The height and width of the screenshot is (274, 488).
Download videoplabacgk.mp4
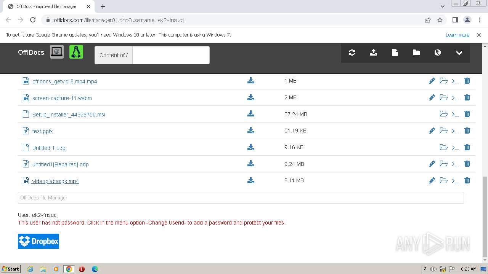click(251, 180)
